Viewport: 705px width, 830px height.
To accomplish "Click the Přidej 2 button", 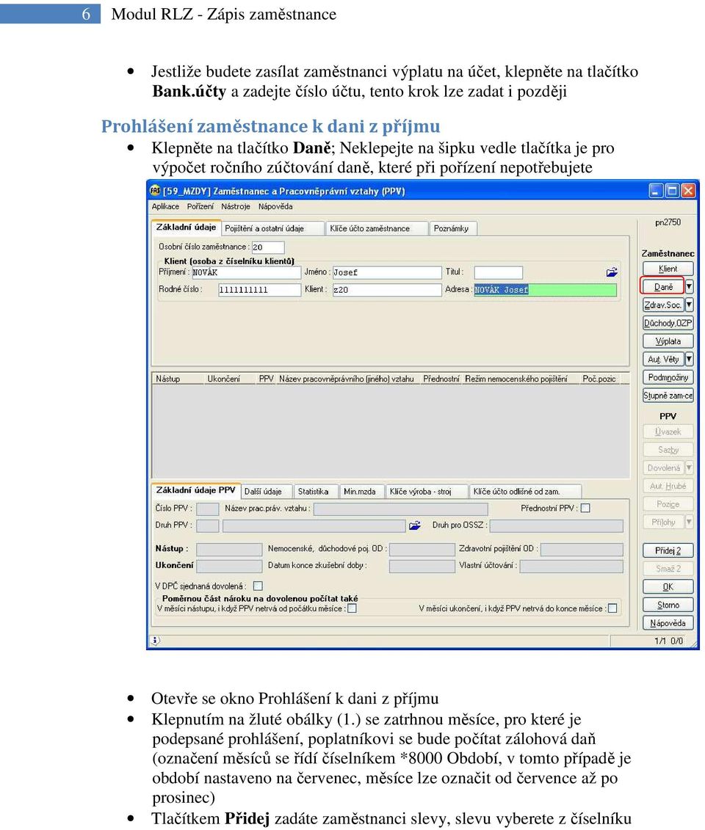I will click(x=668, y=550).
